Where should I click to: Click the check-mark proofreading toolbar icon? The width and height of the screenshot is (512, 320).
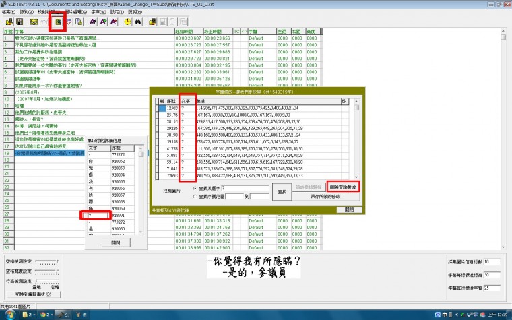pos(69,22)
